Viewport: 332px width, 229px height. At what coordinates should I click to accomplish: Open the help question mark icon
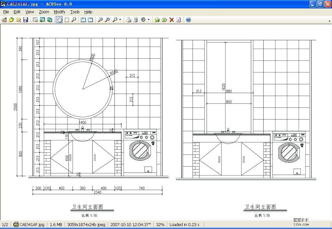click(x=188, y=20)
